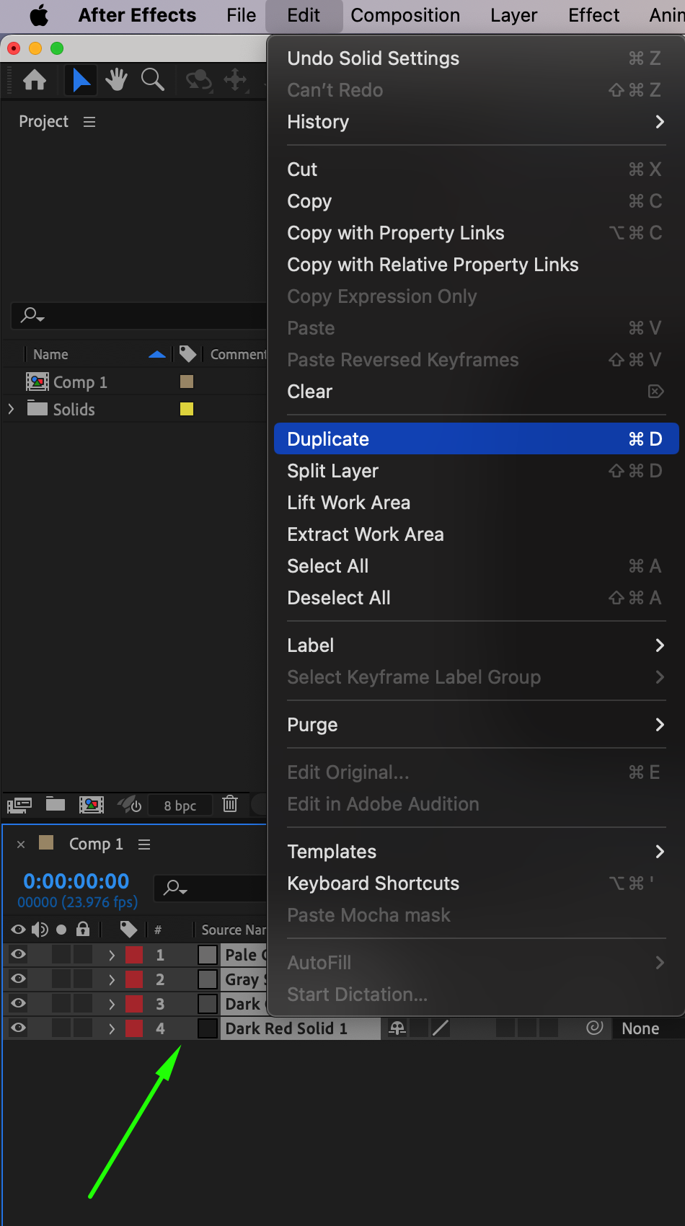Hide layer 3 Dark solid with eye toggle
685x1226 pixels.
point(18,1003)
